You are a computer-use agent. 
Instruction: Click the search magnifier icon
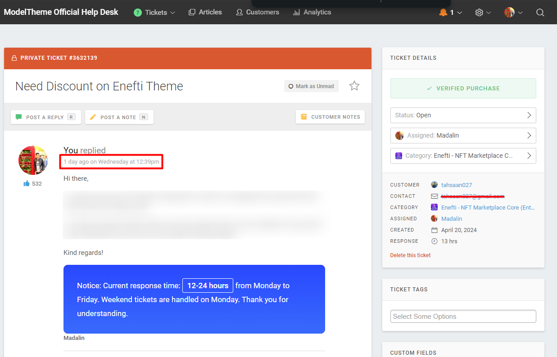(x=540, y=13)
